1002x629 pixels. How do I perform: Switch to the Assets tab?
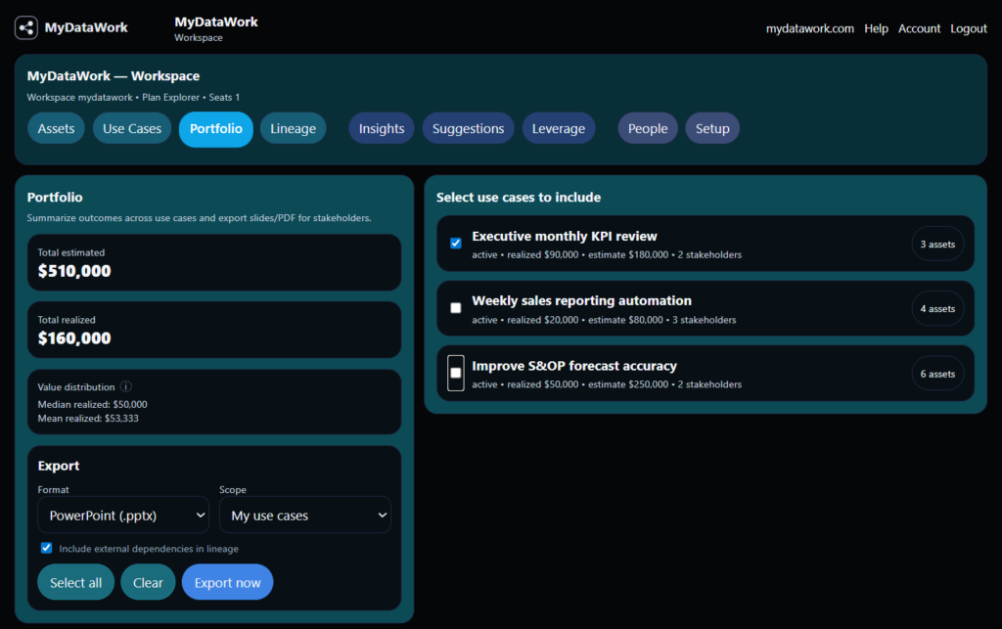click(56, 128)
